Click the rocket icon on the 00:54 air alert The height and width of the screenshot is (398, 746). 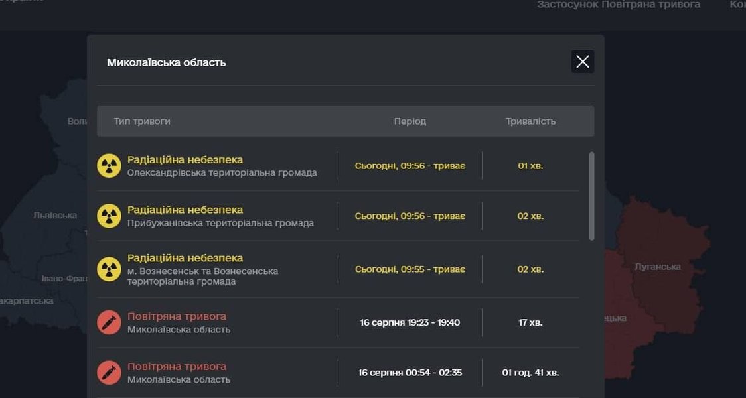(x=109, y=372)
